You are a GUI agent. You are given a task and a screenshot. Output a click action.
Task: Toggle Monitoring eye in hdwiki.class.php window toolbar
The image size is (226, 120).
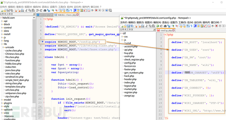(92, 10)
